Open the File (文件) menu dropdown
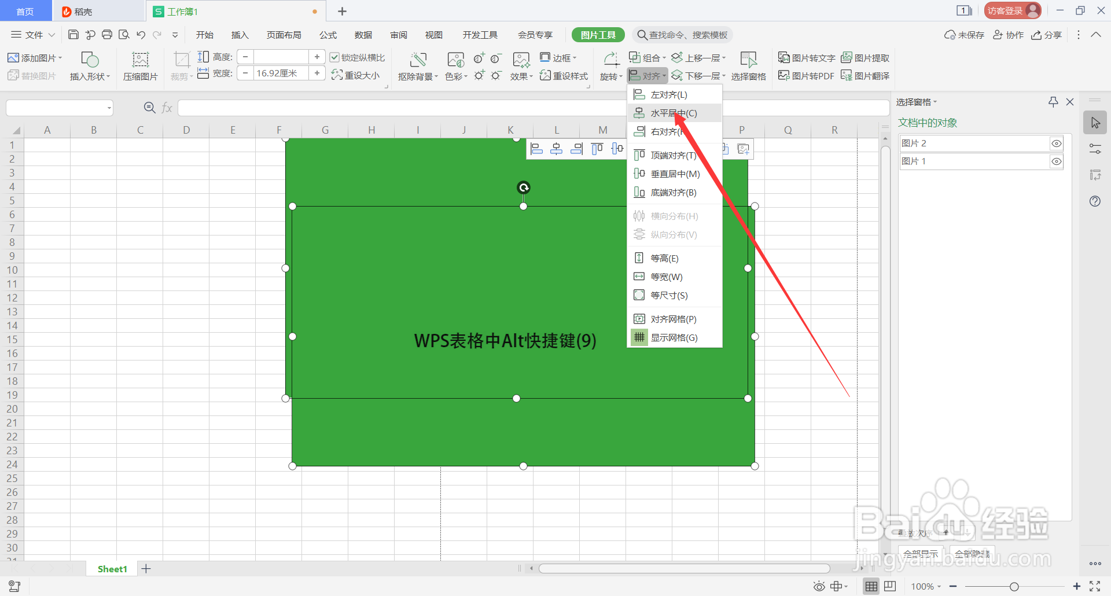The height and width of the screenshot is (596, 1111). [x=33, y=35]
